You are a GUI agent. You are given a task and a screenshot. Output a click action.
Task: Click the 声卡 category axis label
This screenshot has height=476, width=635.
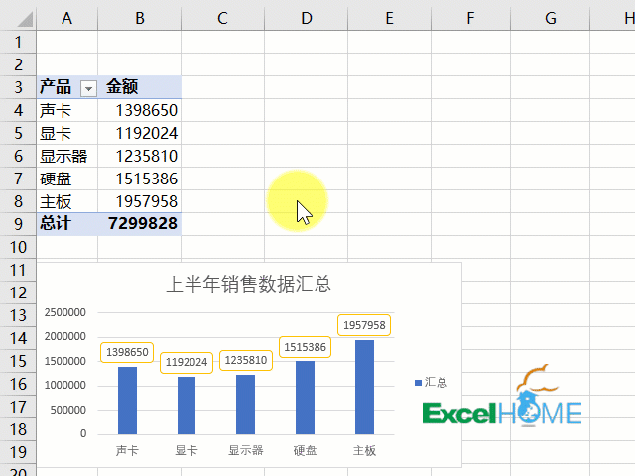click(127, 450)
